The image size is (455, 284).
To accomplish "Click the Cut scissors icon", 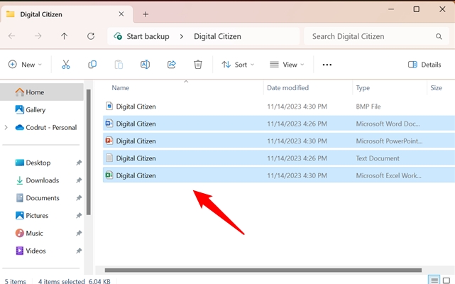I will pyautogui.click(x=66, y=65).
